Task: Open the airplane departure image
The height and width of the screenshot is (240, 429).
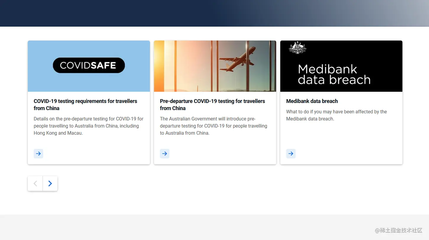Action: pyautogui.click(x=215, y=66)
